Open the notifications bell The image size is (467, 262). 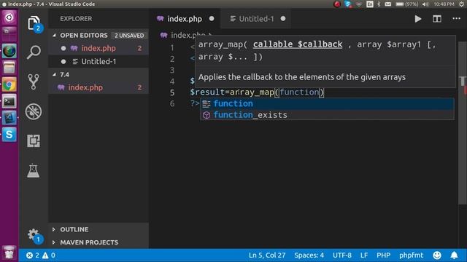click(x=454, y=255)
